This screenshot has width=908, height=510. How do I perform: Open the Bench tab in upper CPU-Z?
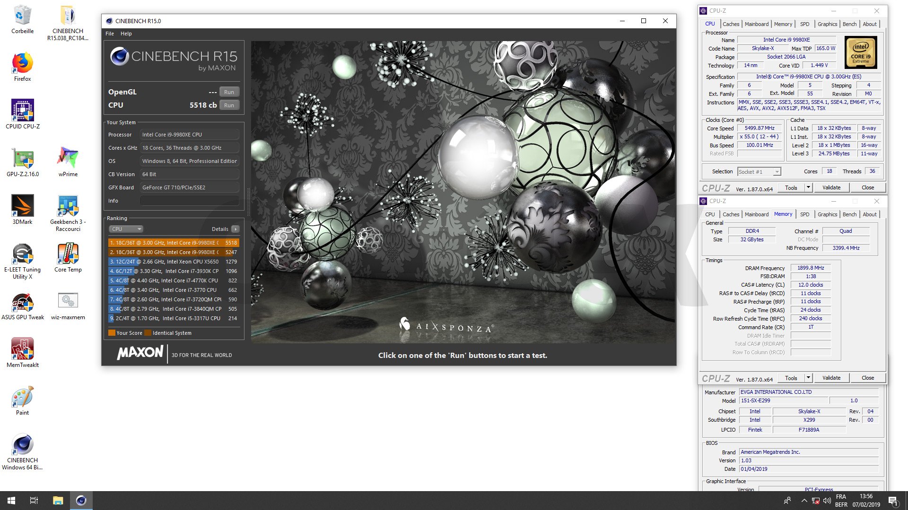[849, 24]
